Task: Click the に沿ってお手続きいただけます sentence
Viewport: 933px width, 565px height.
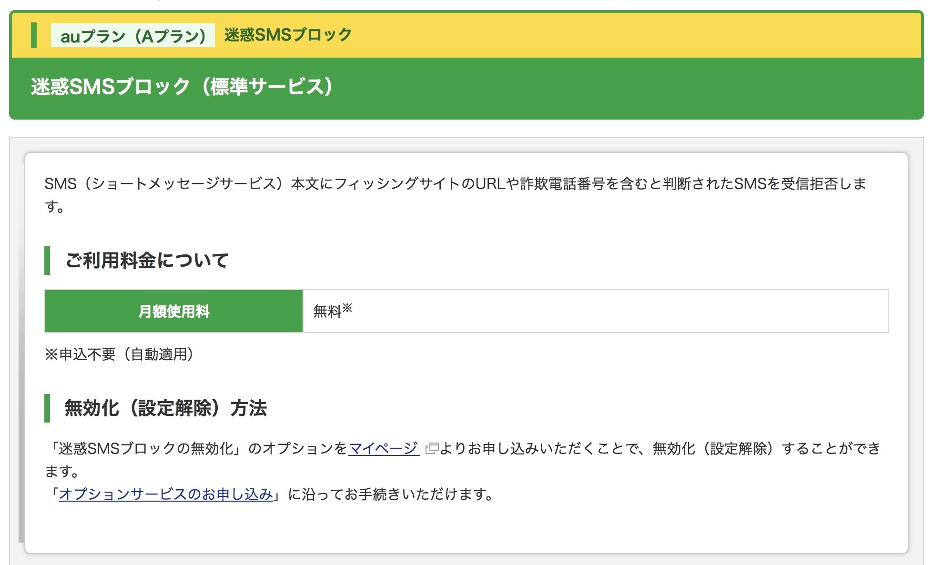Action: click(x=391, y=494)
